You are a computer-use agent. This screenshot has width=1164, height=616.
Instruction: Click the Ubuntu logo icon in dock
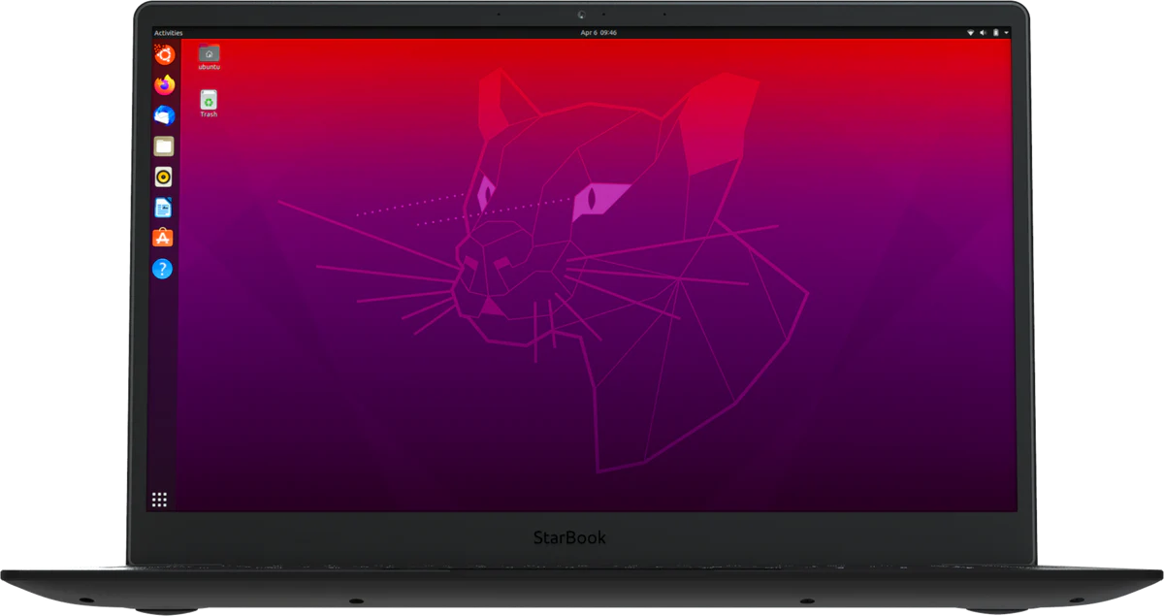pyautogui.click(x=163, y=54)
